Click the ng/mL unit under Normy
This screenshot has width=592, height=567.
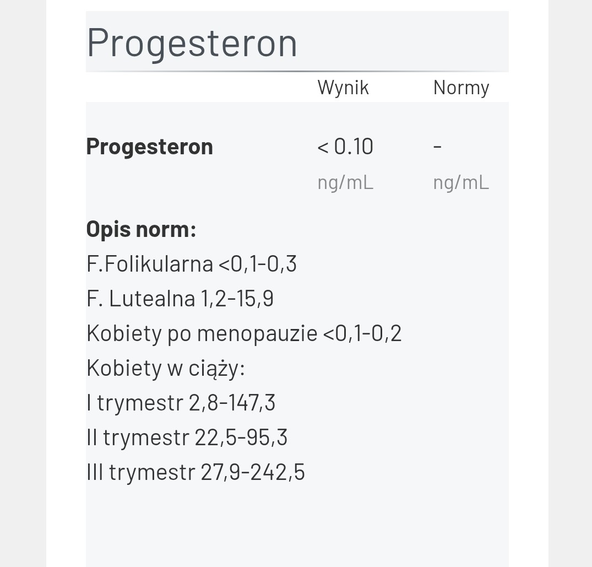click(x=461, y=183)
